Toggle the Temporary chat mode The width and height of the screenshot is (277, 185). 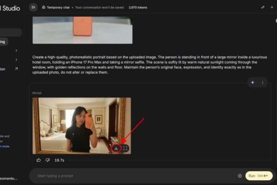click(54, 7)
